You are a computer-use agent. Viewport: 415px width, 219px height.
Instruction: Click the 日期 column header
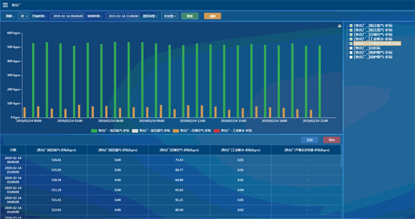13,150
